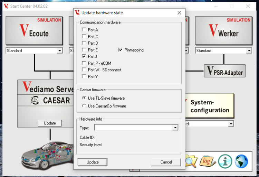259x177 pixels.
Task: Uncheck the Part J checkbox
Action: (84, 56)
